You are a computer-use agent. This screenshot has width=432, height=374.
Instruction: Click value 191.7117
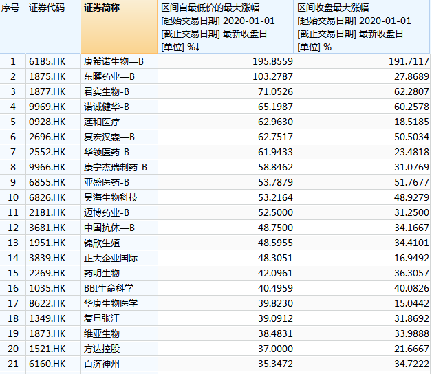pyautogui.click(x=409, y=61)
